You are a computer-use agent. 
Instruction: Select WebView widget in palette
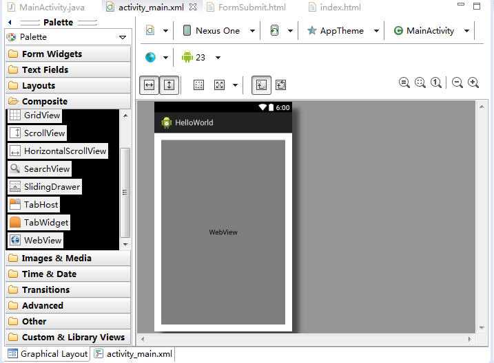click(35, 241)
